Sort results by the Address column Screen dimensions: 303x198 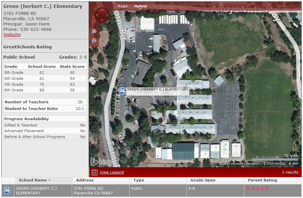(x=84, y=180)
